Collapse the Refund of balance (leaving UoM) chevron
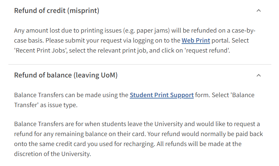 259,76
